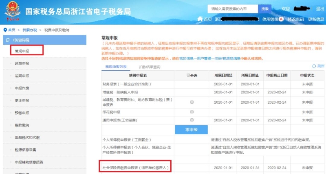Screen dimensions: 326x174
Task: Check the 印花税申报 row checkbox
Action: pyautogui.click(x=192, y=111)
